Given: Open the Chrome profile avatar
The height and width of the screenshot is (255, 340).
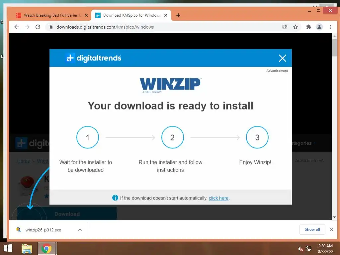Looking at the screenshot, I should coord(319,27).
